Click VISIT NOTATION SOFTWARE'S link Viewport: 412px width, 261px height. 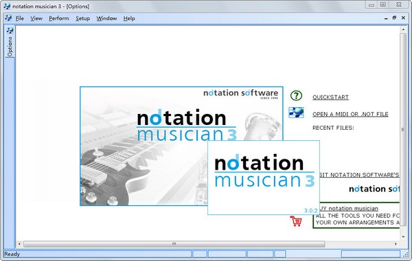point(359,174)
